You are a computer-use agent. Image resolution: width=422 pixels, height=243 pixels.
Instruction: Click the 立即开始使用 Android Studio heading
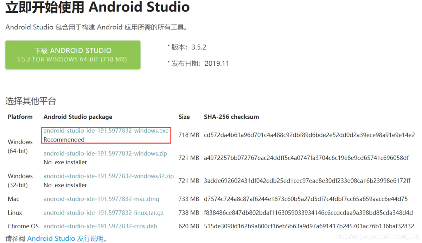tap(97, 7)
